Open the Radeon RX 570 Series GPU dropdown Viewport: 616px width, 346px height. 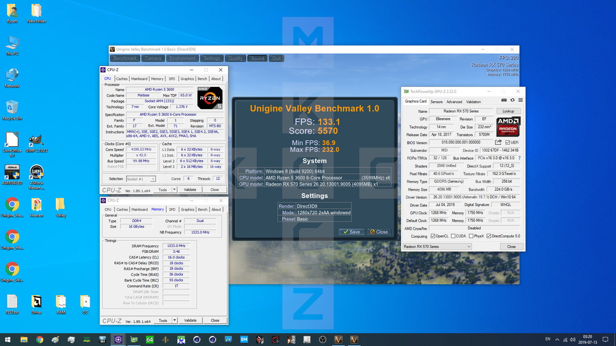tap(437, 247)
